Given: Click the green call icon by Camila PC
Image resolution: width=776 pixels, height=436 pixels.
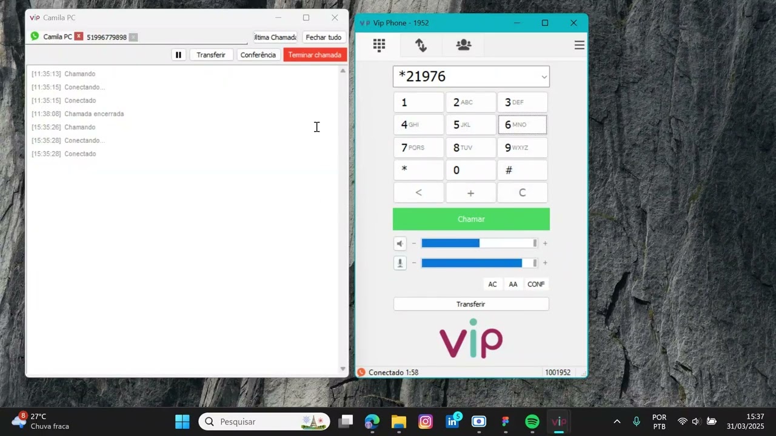Looking at the screenshot, I should 35,36.
